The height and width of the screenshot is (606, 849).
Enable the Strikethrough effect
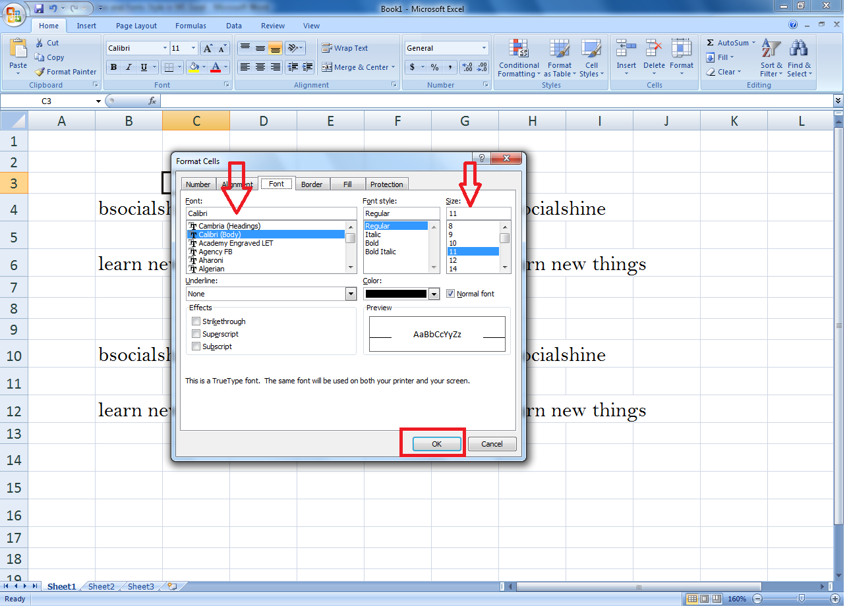[x=196, y=321]
